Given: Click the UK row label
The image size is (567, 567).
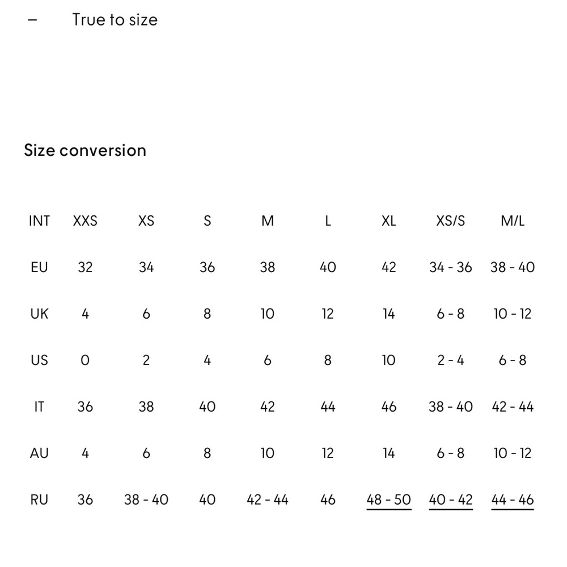Looking at the screenshot, I should tap(39, 314).
